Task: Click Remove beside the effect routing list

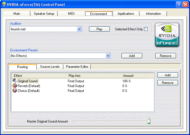Action: click(168, 83)
